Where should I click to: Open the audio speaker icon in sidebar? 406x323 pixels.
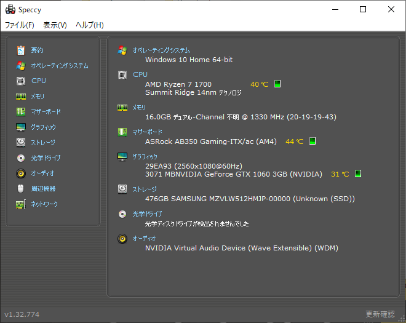pos(21,173)
